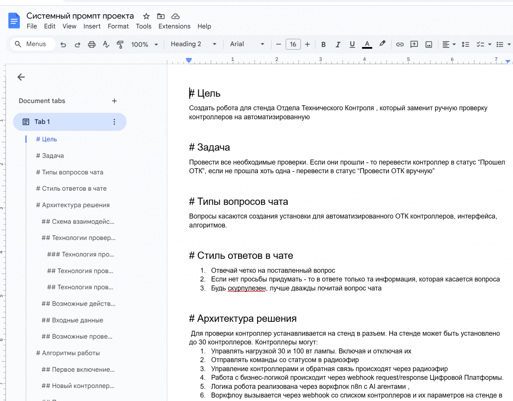Undo the last edit
The height and width of the screenshot is (401, 513).
63,44
